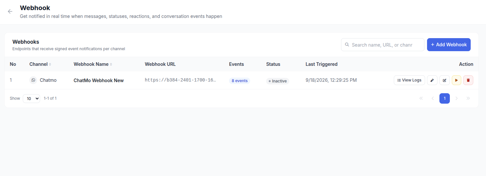Click the Chatmo channel label
Screen dimensions: 486x176
(48, 80)
